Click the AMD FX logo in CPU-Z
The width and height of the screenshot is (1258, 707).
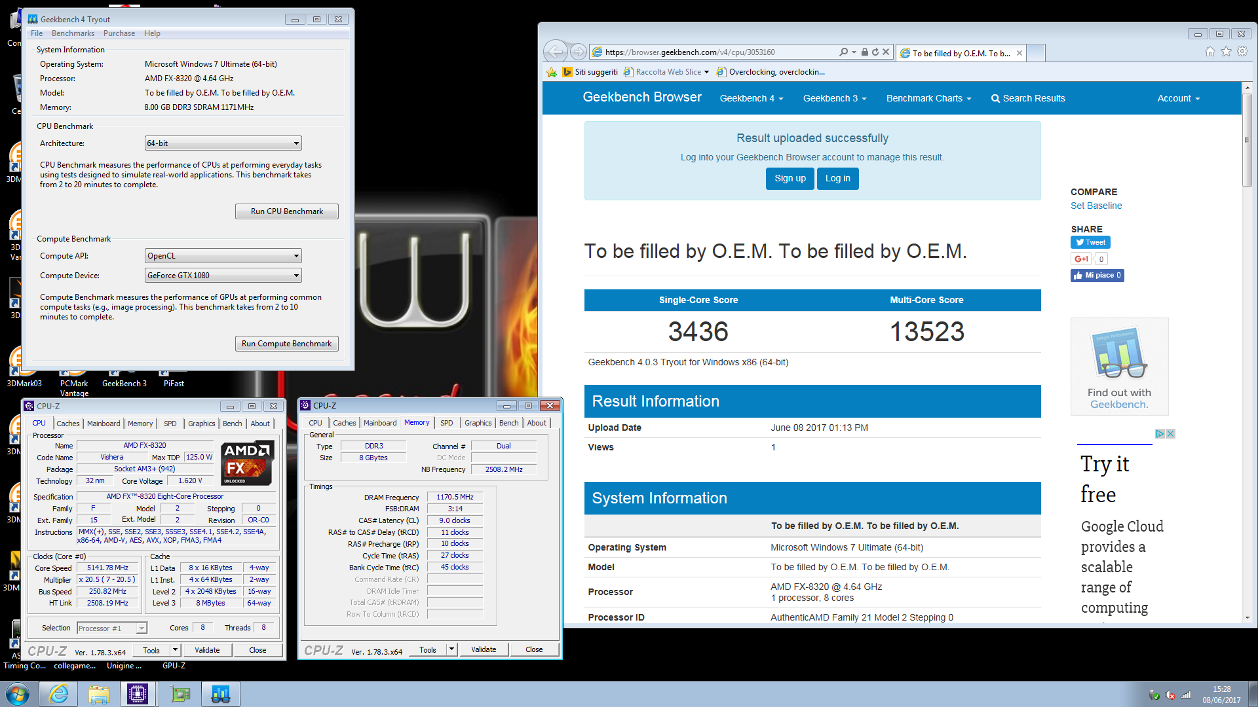[248, 463]
